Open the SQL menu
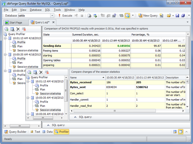Screen dimensions: 193x144 [47, 10]
